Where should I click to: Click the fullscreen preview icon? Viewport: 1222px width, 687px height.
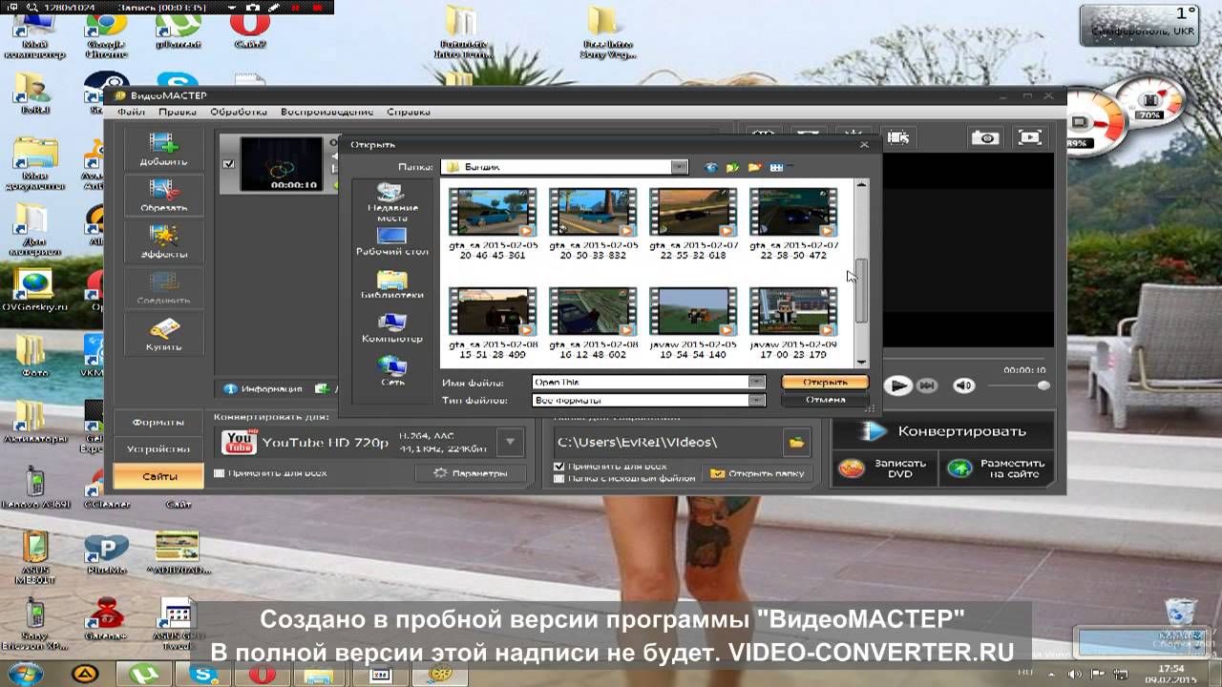pos(1029,137)
